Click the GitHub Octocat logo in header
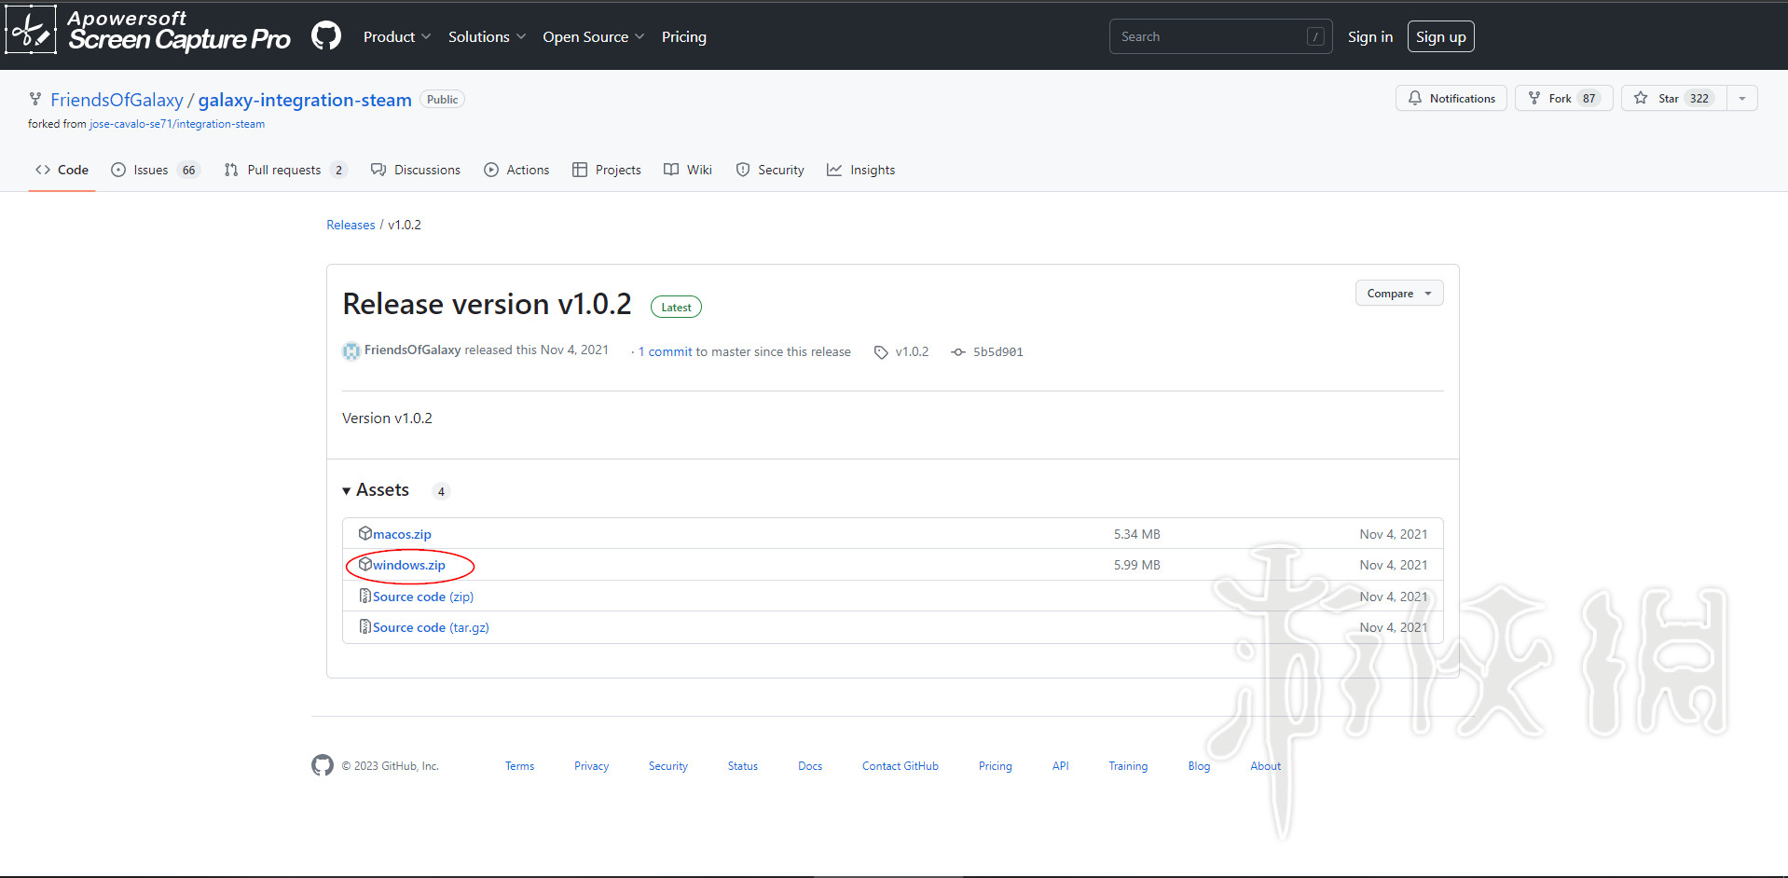The image size is (1788, 878). pyautogui.click(x=326, y=36)
